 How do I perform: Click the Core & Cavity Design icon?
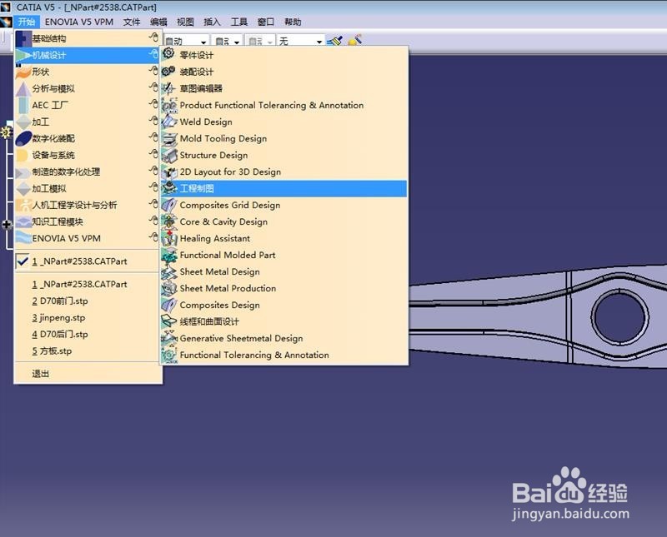point(169,221)
